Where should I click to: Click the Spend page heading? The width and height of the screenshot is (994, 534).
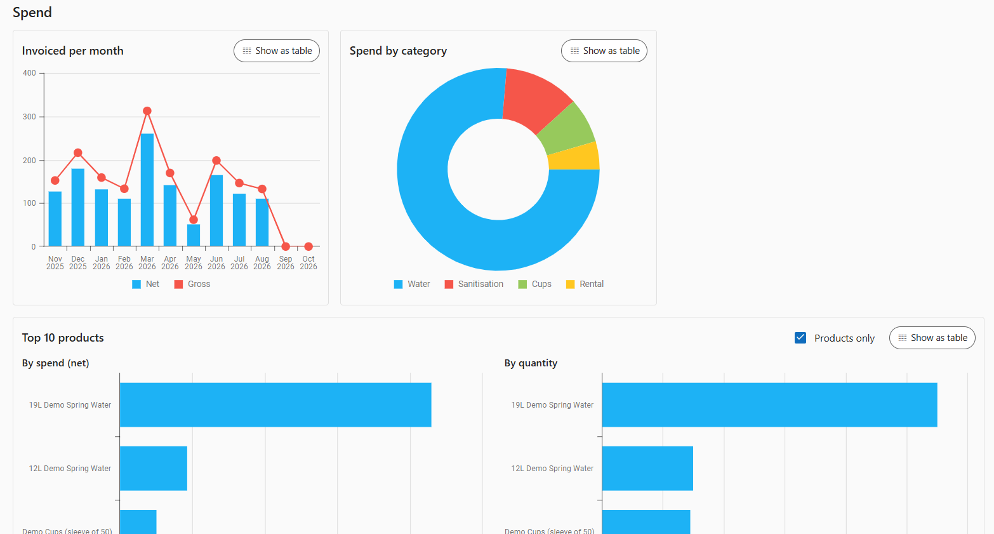click(32, 13)
